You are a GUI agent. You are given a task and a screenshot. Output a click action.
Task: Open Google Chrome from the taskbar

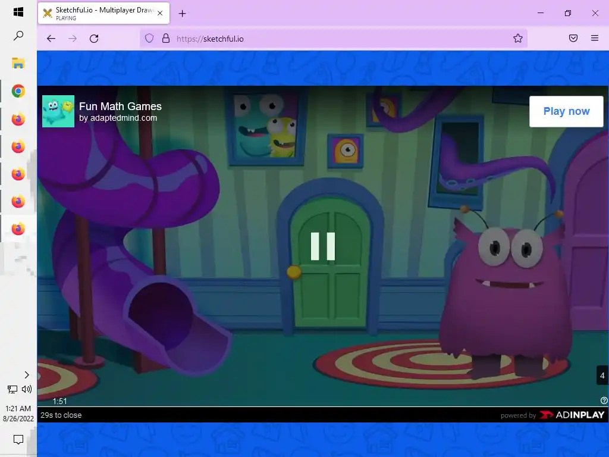tap(18, 91)
